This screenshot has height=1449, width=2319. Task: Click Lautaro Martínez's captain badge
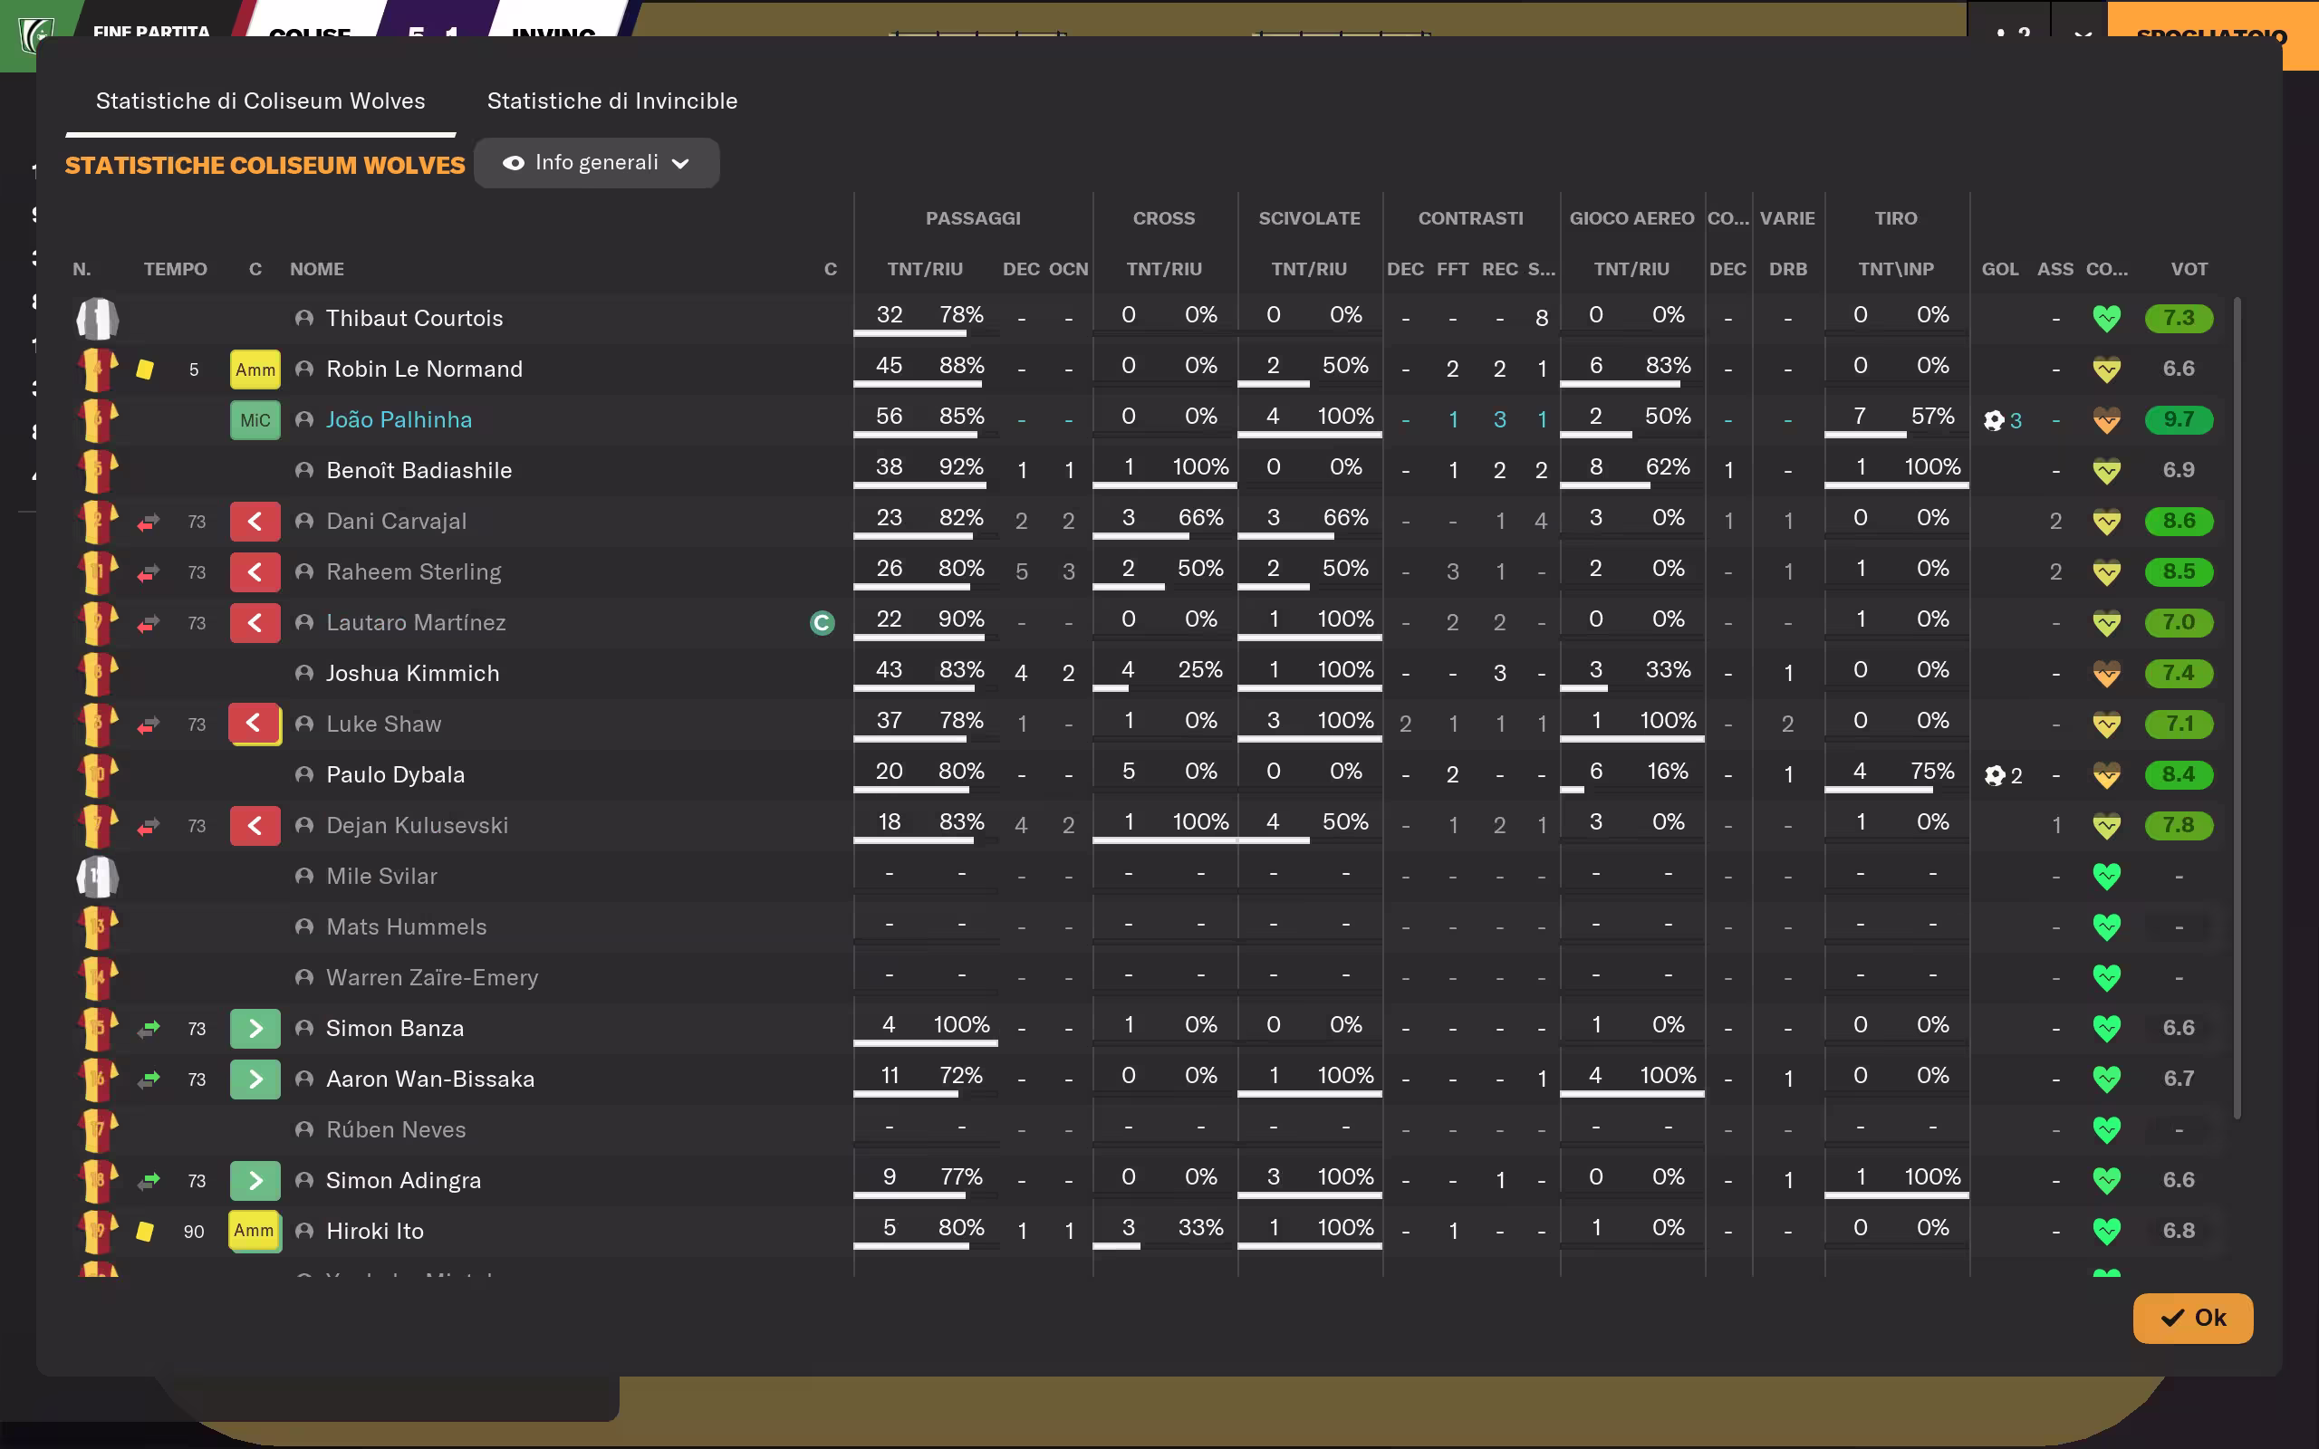[823, 623]
